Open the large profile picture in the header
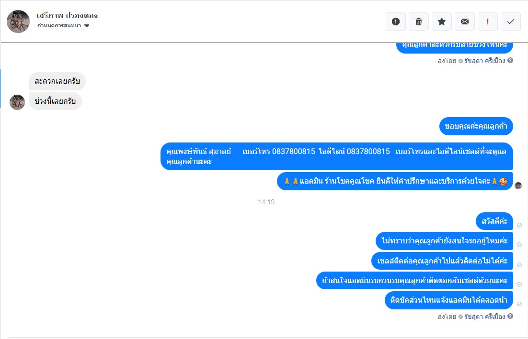The height and width of the screenshot is (339, 528). tap(18, 22)
